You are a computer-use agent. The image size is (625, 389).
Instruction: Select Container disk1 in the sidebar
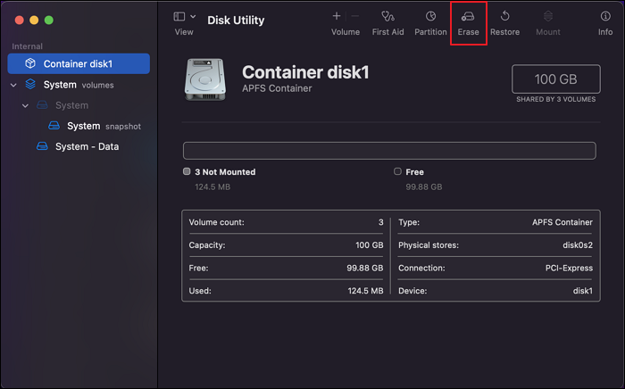coord(79,64)
